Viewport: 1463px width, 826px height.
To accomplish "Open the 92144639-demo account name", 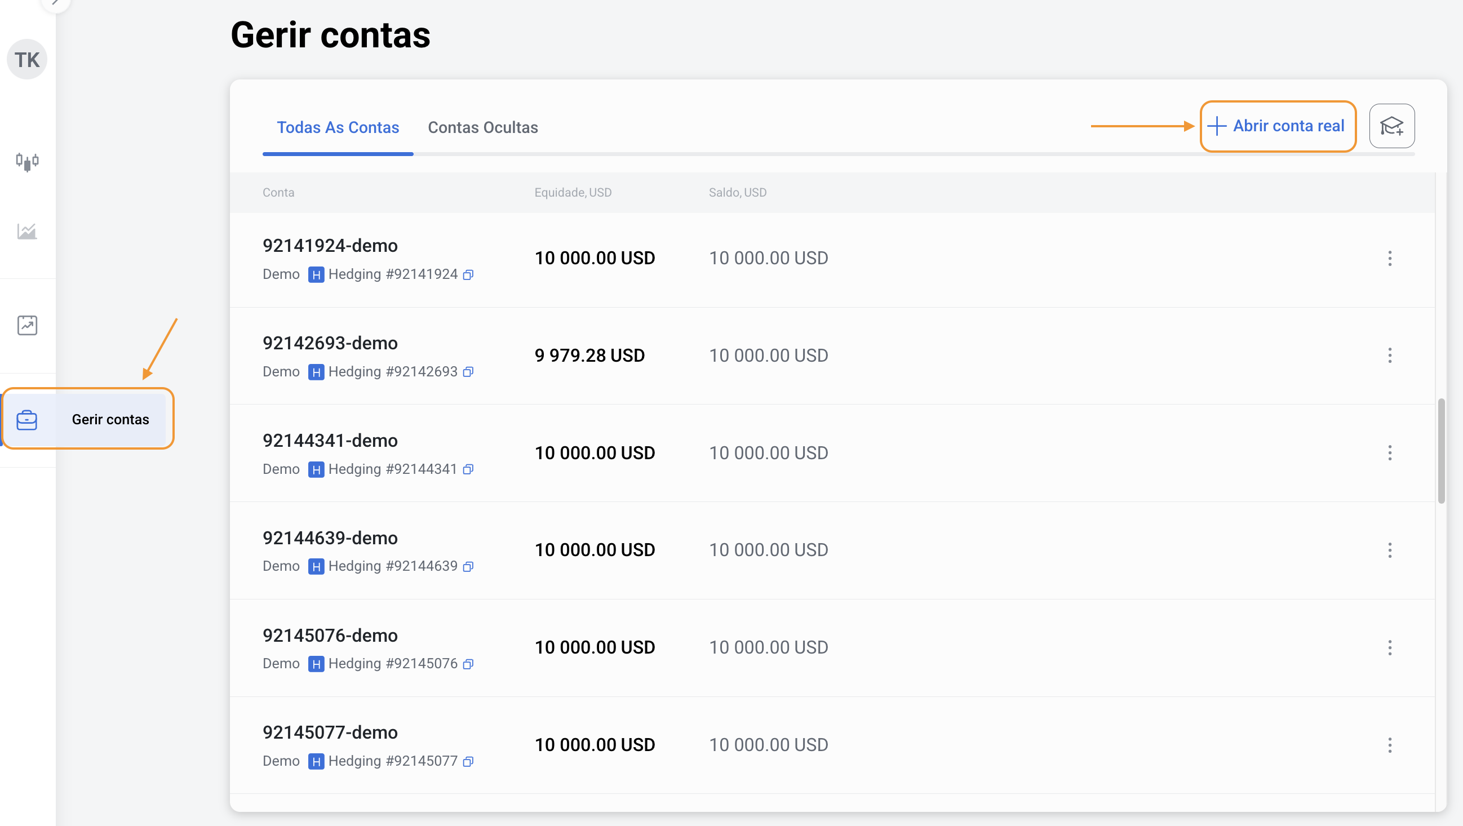I will 330,538.
